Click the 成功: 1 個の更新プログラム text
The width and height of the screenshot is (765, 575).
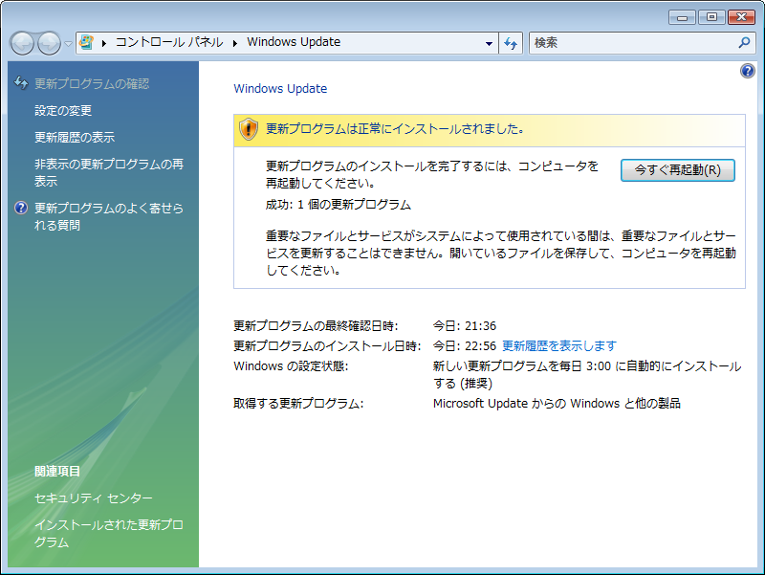339,205
